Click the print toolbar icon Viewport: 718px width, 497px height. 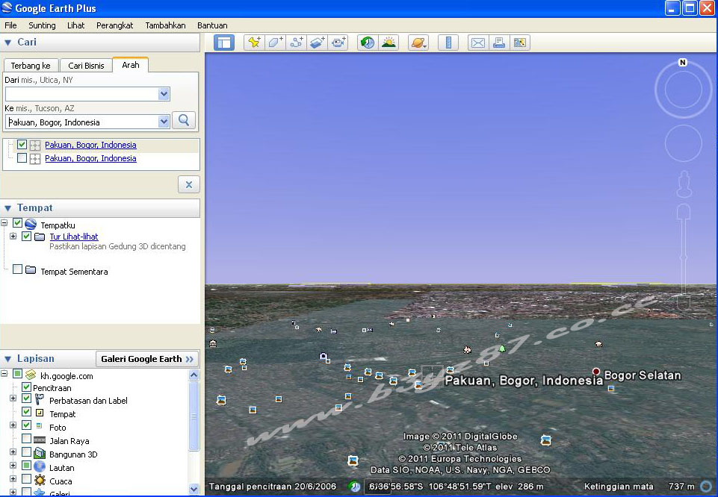click(498, 43)
